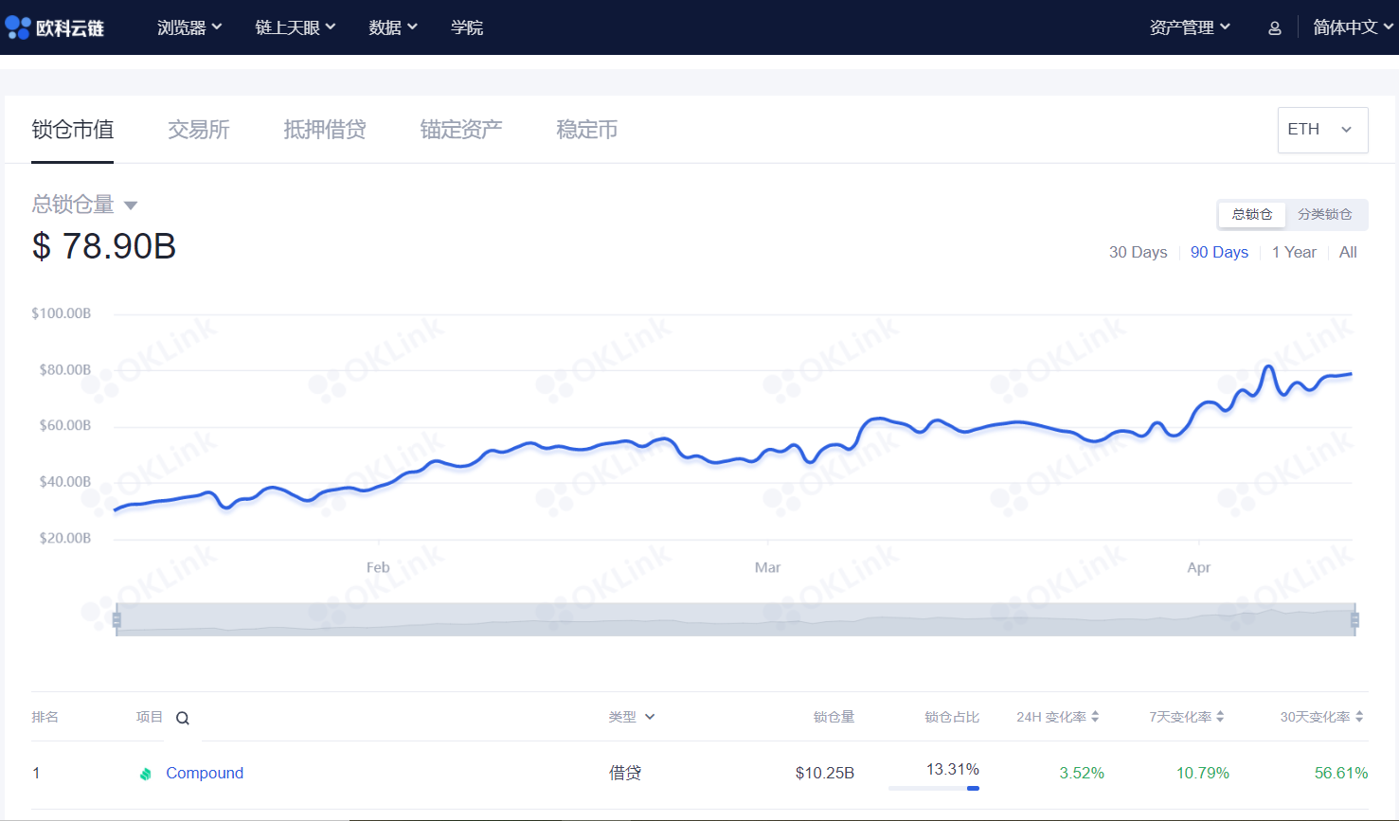Open the 链上天眼 dropdown menu
This screenshot has height=821, width=1399.
pyautogui.click(x=296, y=27)
